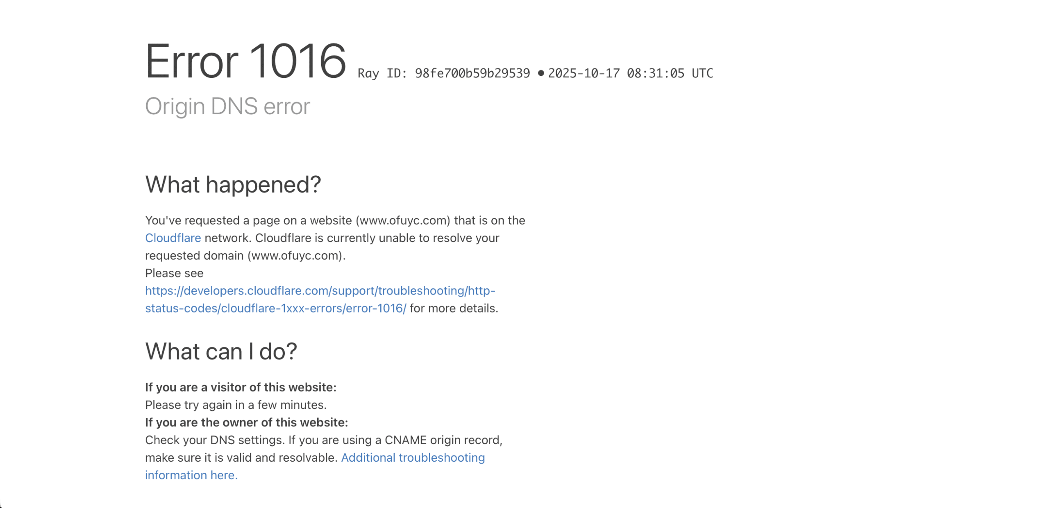Click the Please try again in a few minutes text

(x=236, y=405)
